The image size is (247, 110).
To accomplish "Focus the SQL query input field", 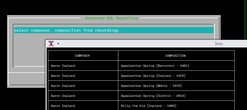I will 113,30.
